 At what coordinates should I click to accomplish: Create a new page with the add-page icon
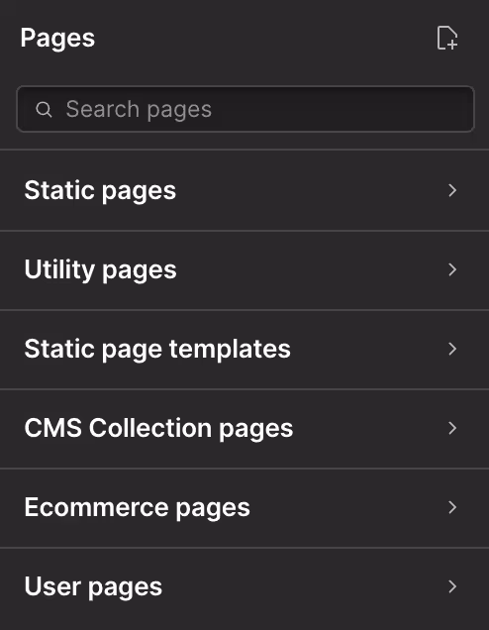tap(446, 39)
